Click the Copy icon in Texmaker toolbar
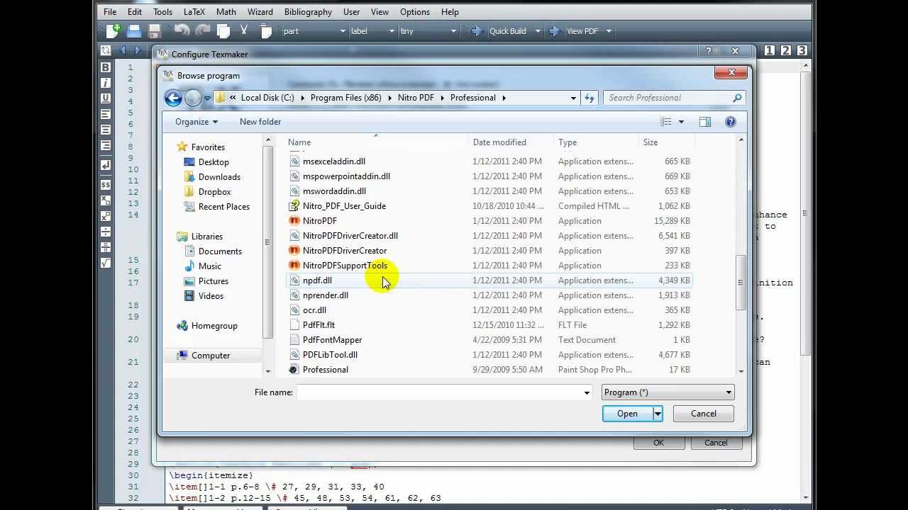The height and width of the screenshot is (510, 908). [x=223, y=30]
